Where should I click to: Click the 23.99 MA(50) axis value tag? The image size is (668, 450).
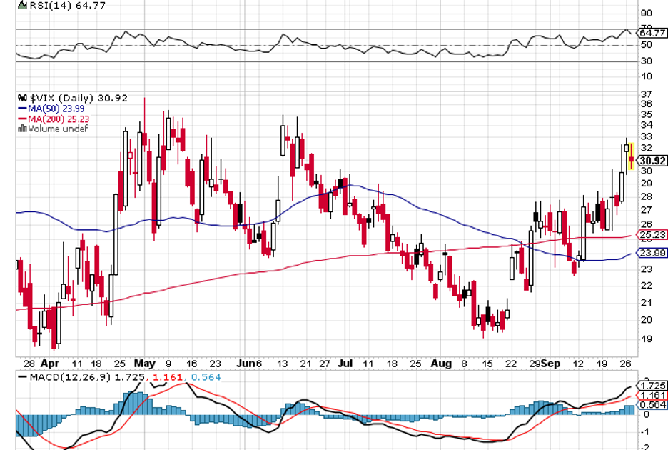point(652,253)
